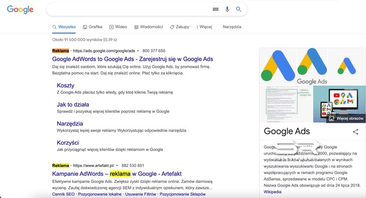Screen dimensions: 366x198
Task: Click the Pozycjonowanie Sklepów link
Action: (182, 194)
